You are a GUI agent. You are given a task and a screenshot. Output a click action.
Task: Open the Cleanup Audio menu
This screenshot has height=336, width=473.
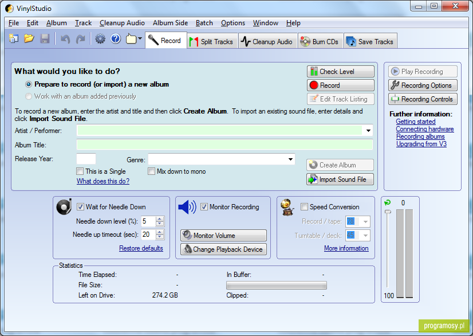pos(122,23)
